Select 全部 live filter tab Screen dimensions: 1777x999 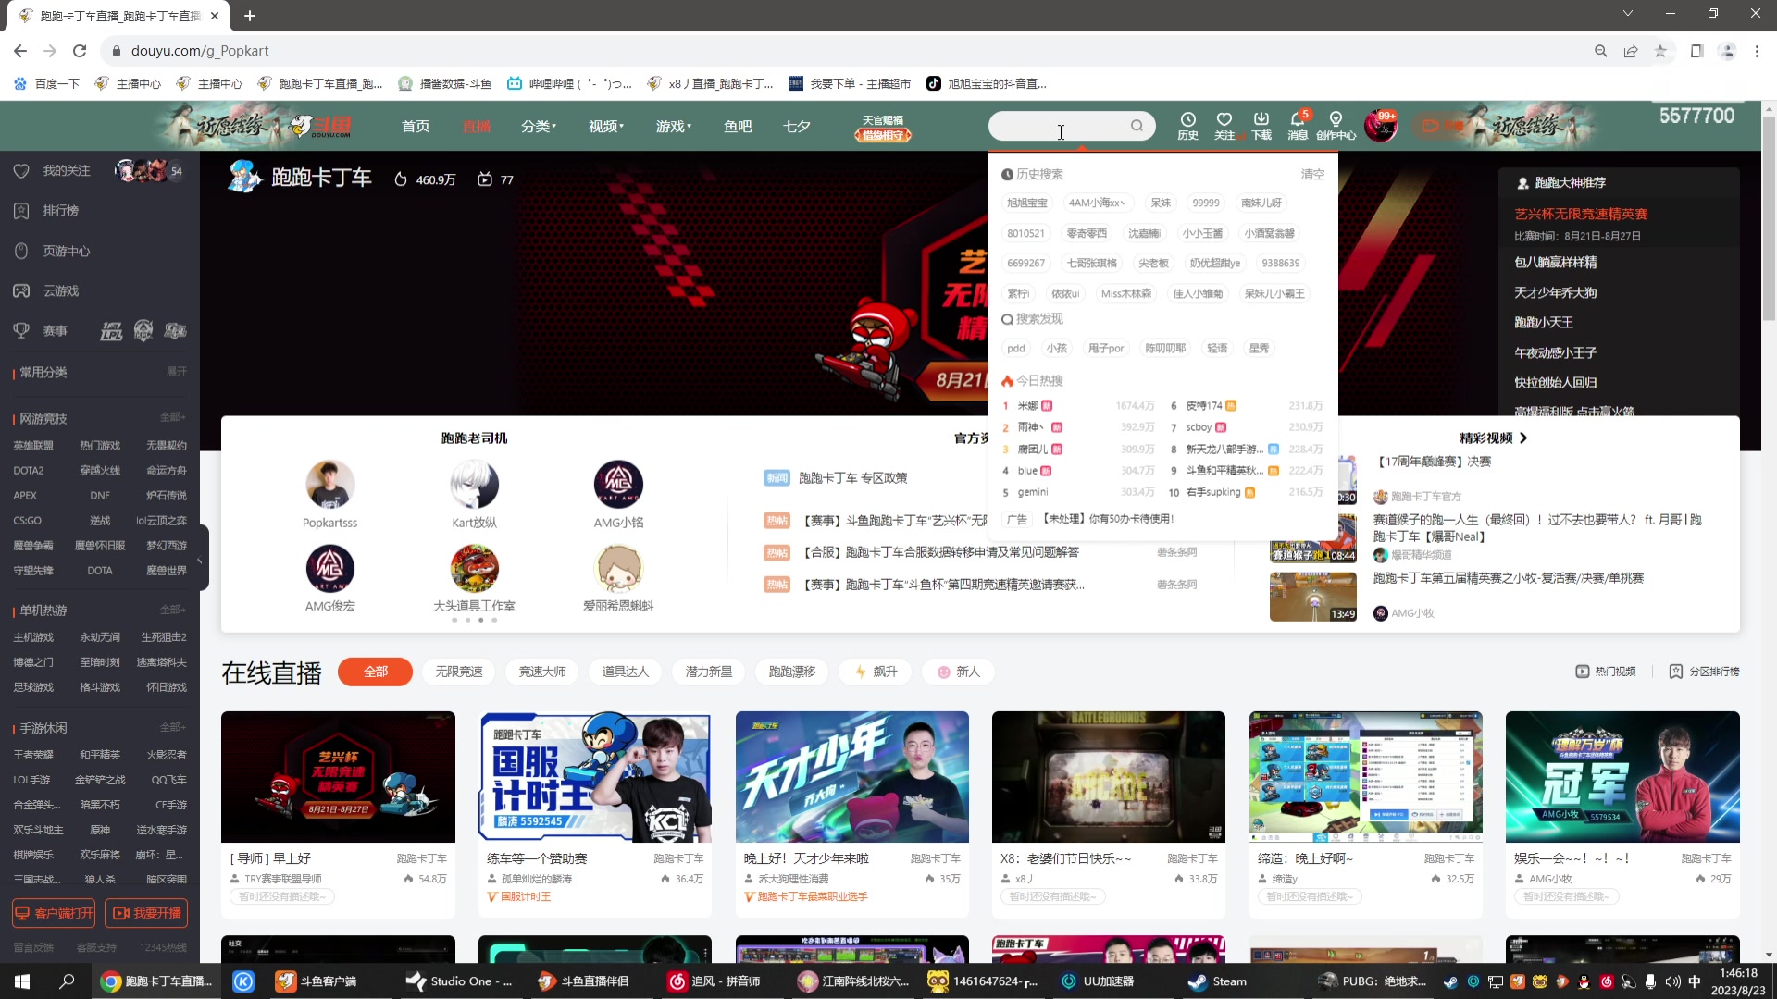[376, 672]
